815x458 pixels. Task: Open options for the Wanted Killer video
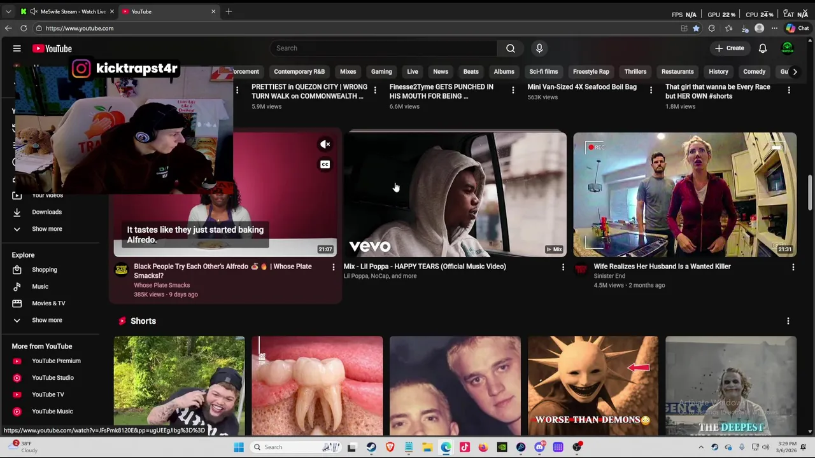pos(793,267)
